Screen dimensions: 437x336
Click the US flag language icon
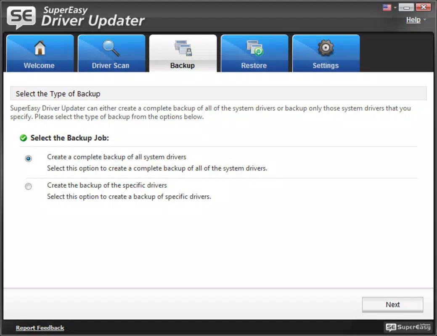coord(387,7)
